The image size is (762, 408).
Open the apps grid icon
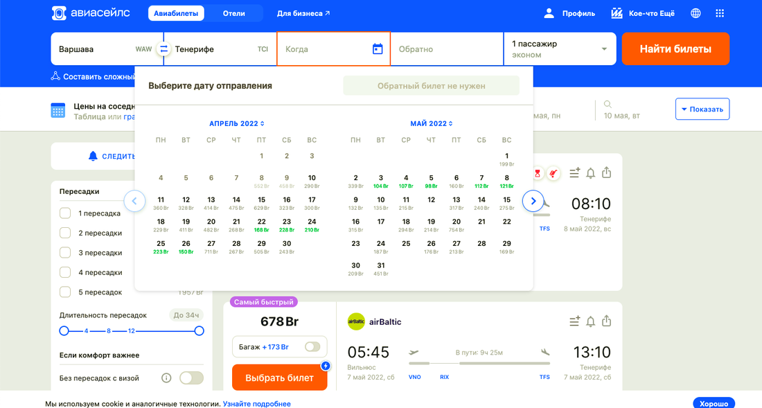click(x=720, y=13)
